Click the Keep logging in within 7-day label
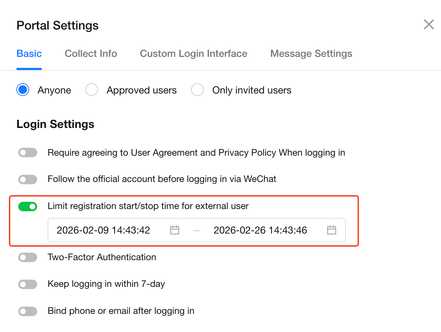The image size is (441, 332). (x=106, y=284)
